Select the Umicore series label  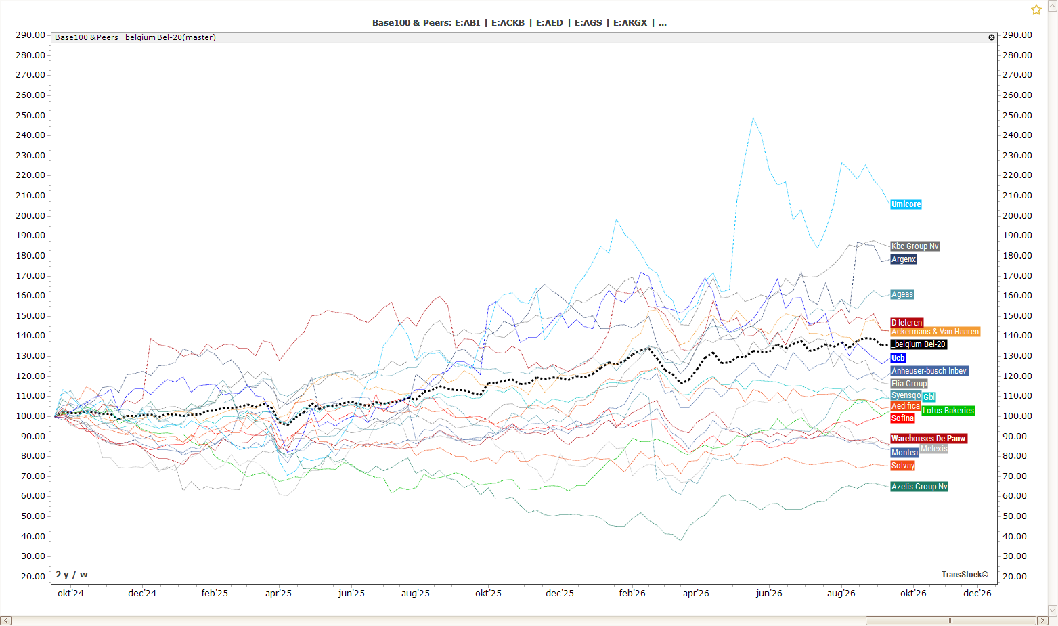tap(906, 204)
